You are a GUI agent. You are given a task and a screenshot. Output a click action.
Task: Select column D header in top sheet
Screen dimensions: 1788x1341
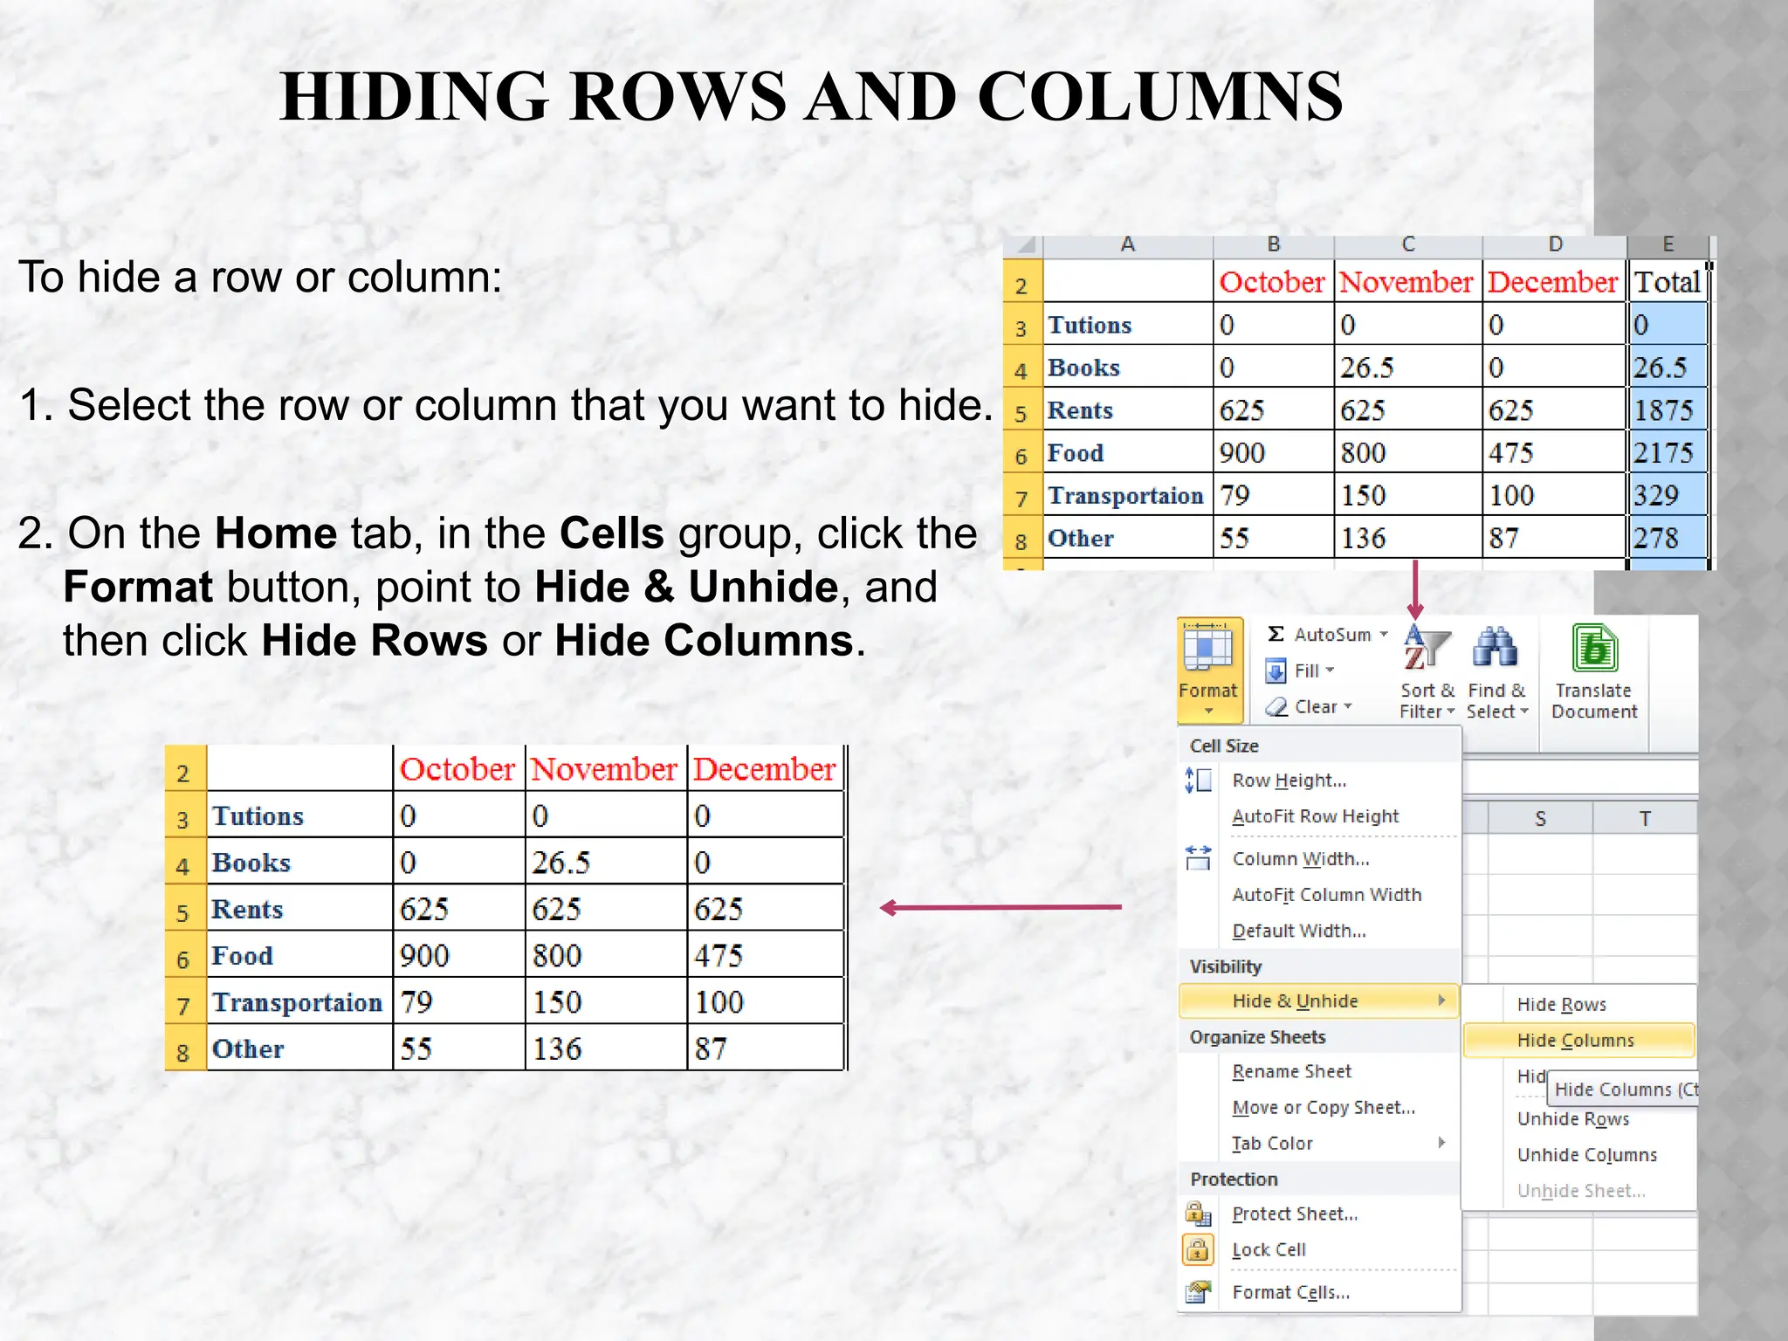point(1555,245)
